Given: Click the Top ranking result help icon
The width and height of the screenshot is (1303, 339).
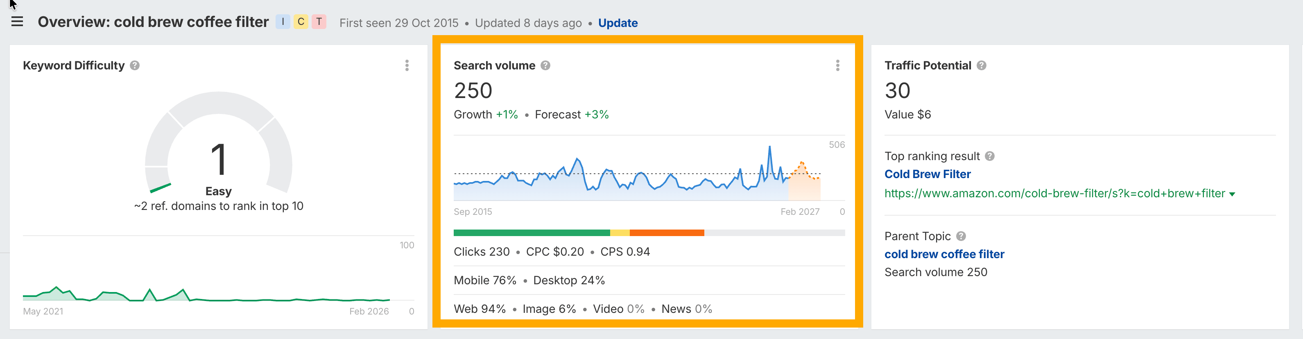Looking at the screenshot, I should pyautogui.click(x=990, y=156).
